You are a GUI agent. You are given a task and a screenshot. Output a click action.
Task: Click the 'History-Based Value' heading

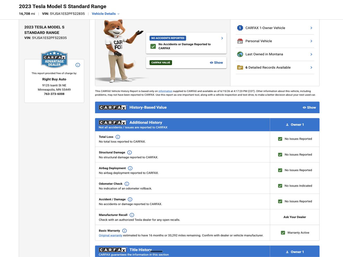[148, 107]
